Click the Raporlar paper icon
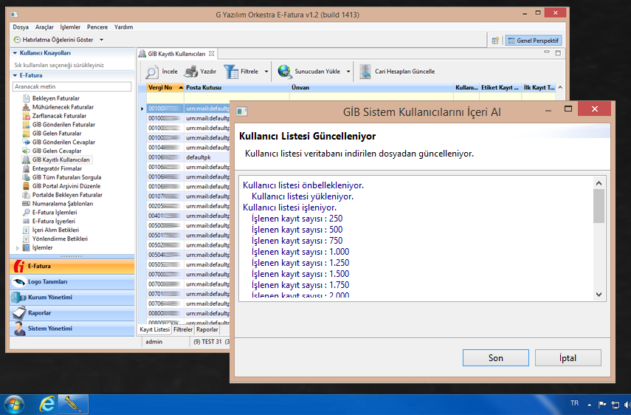The image size is (631, 415). coord(19,313)
